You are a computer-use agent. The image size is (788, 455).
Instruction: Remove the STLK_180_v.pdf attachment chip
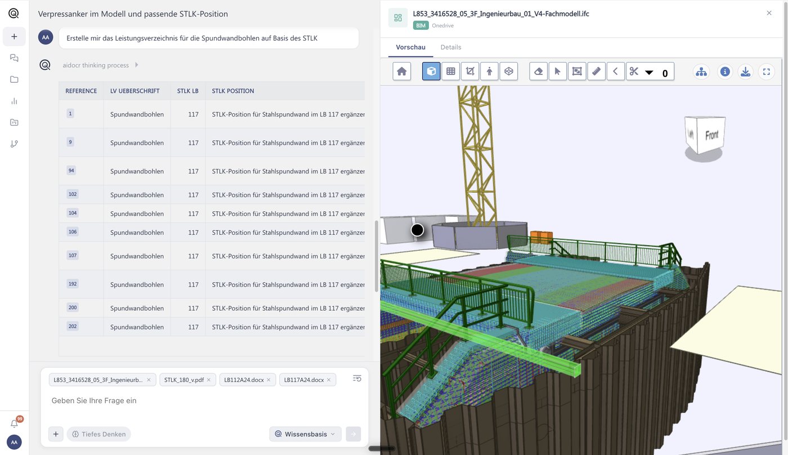pos(208,380)
